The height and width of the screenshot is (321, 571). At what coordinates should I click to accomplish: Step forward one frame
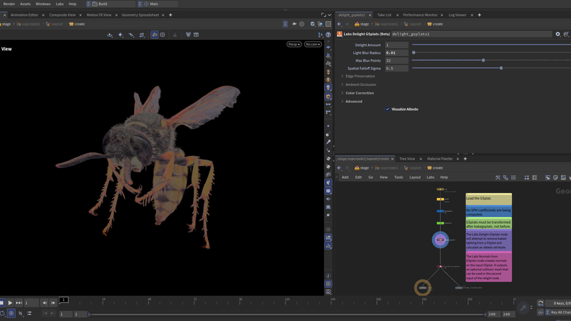click(x=53, y=303)
